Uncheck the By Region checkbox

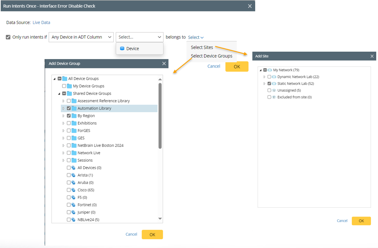[x=69, y=116]
